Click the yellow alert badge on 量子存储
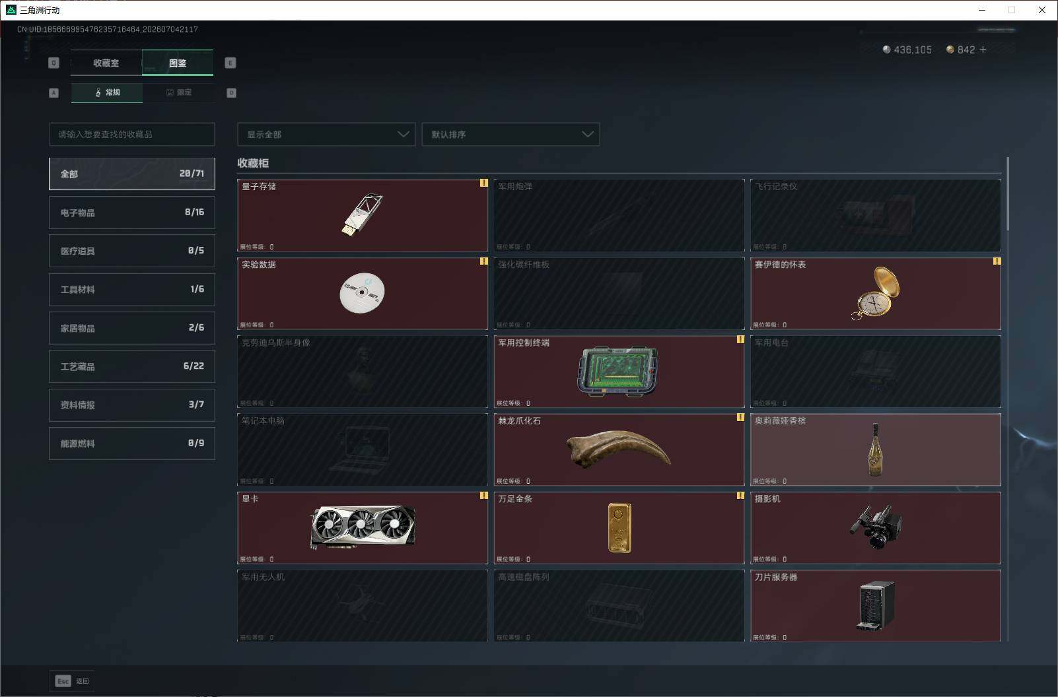The height and width of the screenshot is (697, 1058). (483, 183)
